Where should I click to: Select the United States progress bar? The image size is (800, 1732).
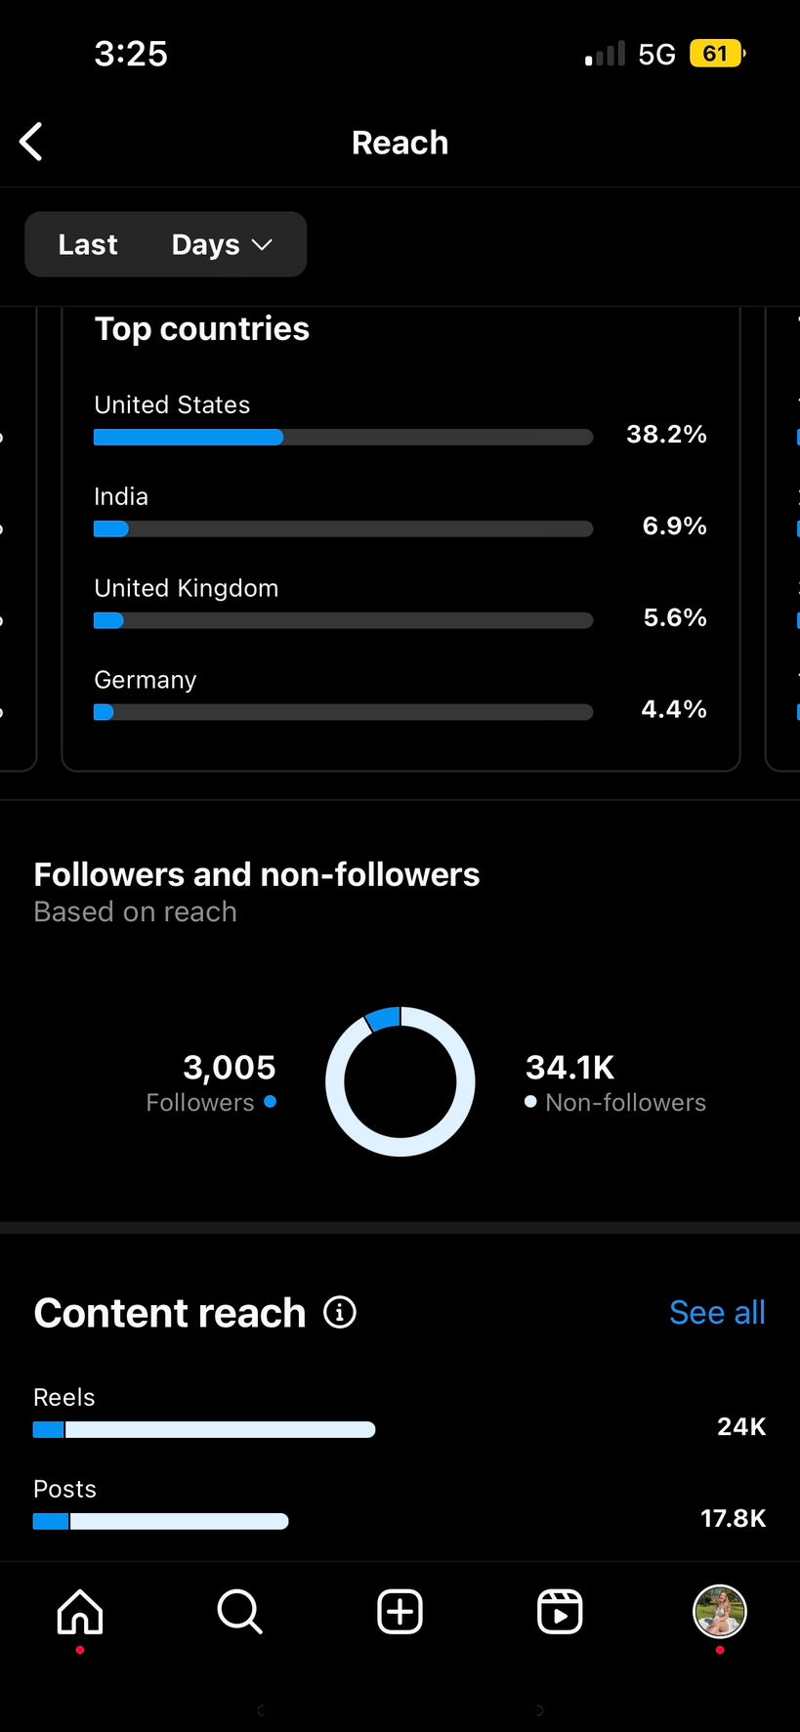click(343, 438)
